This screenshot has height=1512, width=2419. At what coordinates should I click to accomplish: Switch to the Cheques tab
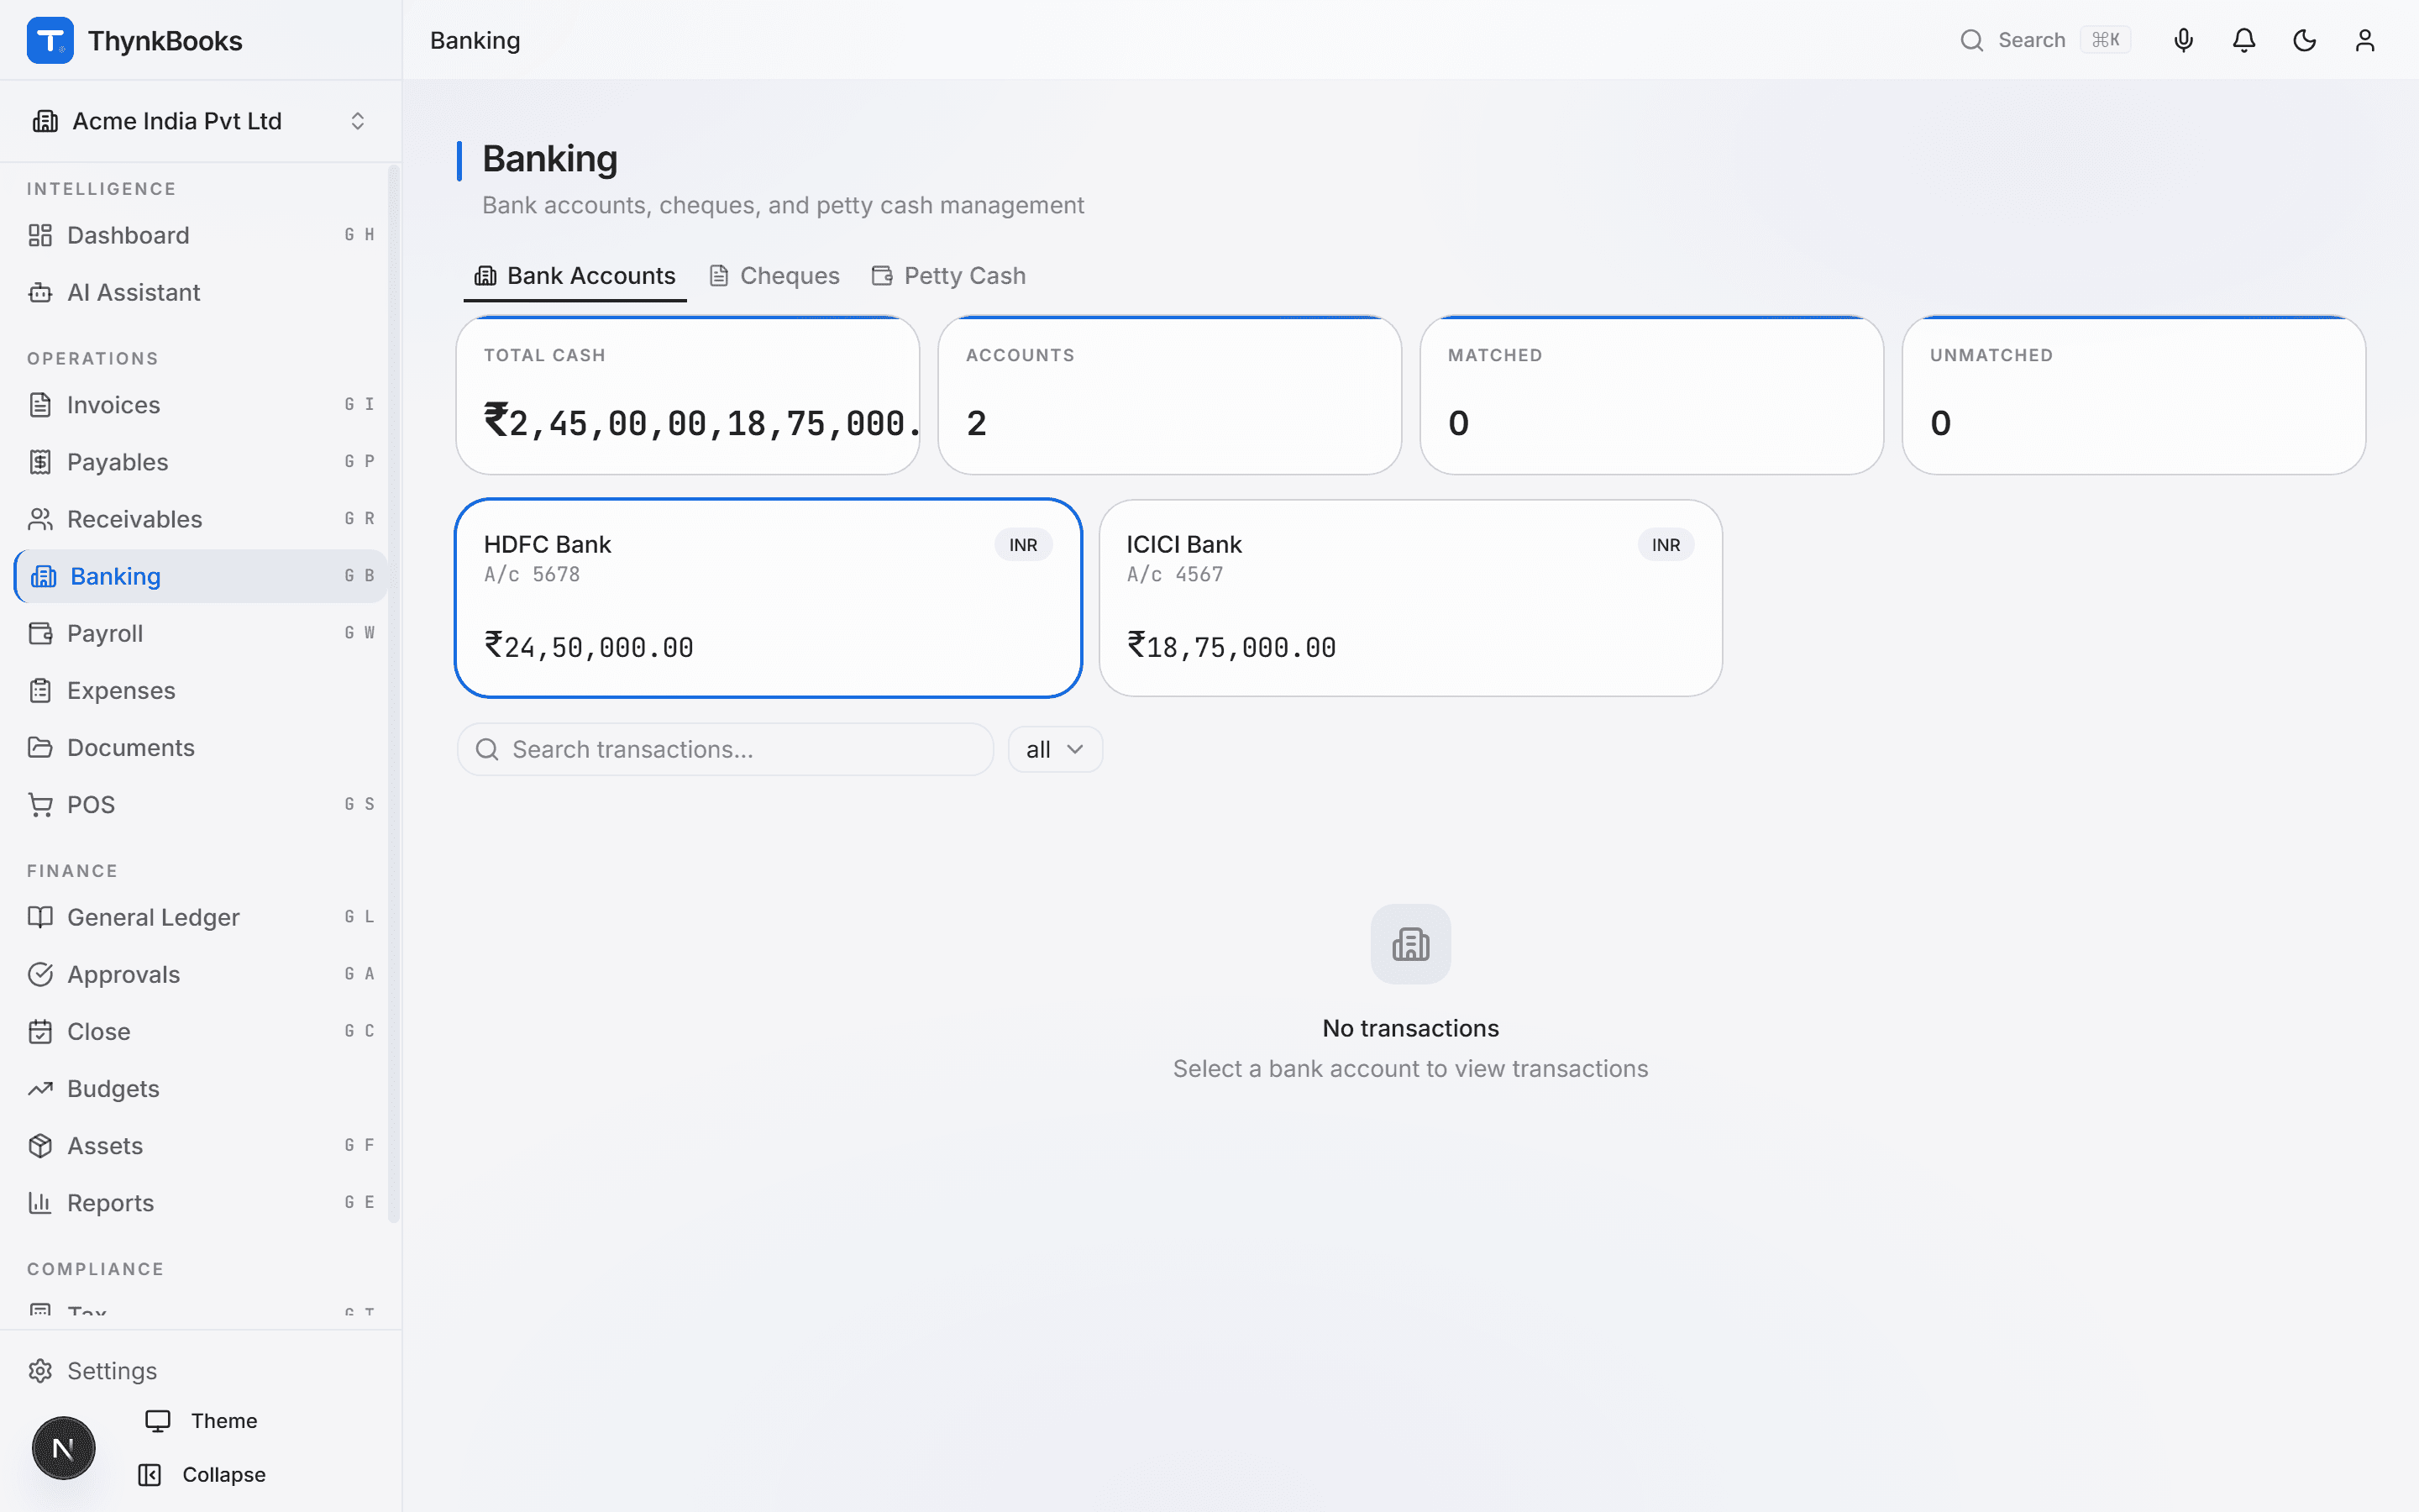[x=774, y=276]
